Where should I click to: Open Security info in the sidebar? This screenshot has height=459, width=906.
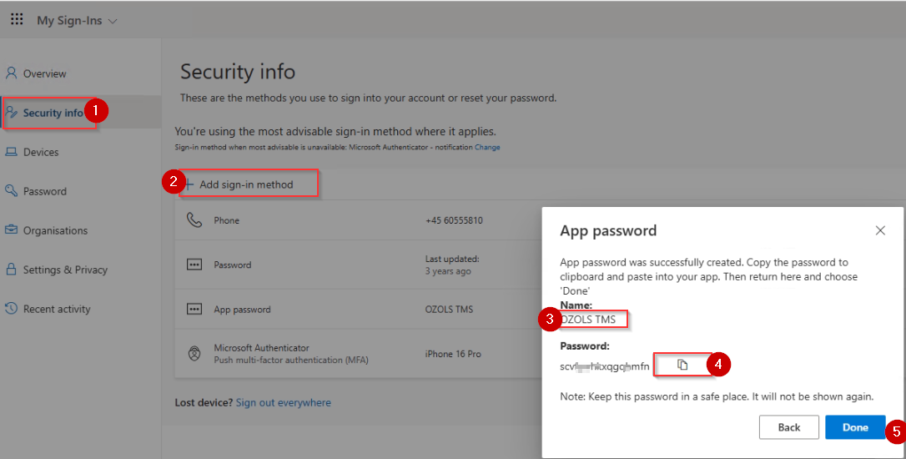coord(53,113)
